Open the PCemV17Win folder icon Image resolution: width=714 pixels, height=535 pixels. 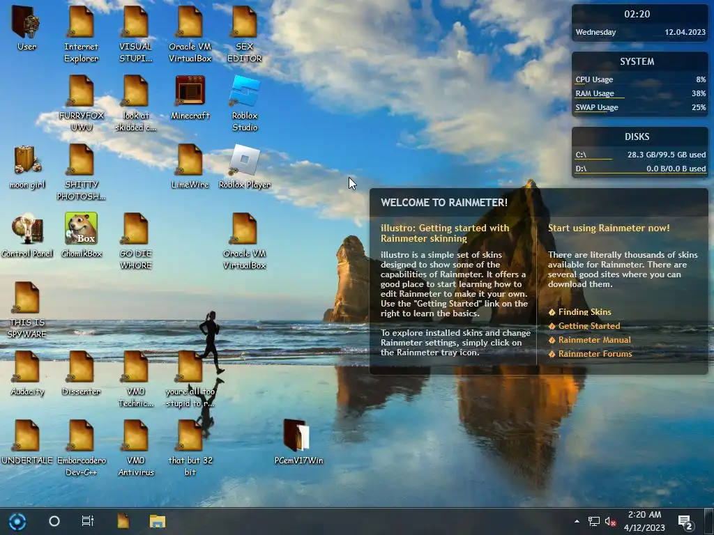coord(298,442)
